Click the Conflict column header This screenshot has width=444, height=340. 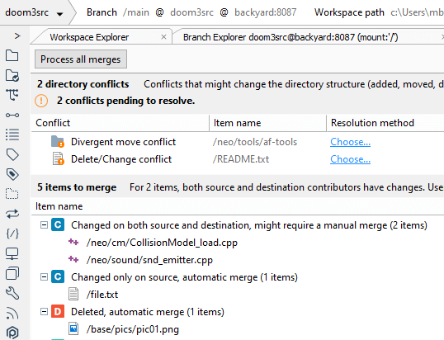(x=120, y=123)
